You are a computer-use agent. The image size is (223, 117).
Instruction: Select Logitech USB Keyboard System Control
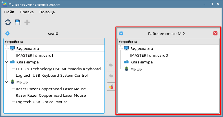coord(52,75)
